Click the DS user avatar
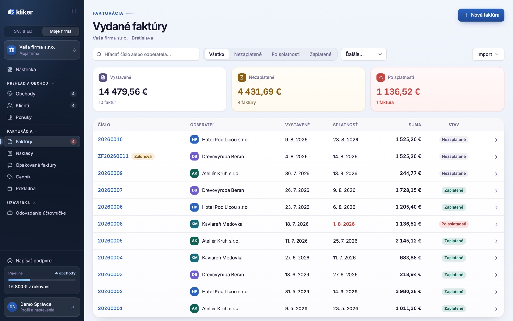 tap(12, 307)
